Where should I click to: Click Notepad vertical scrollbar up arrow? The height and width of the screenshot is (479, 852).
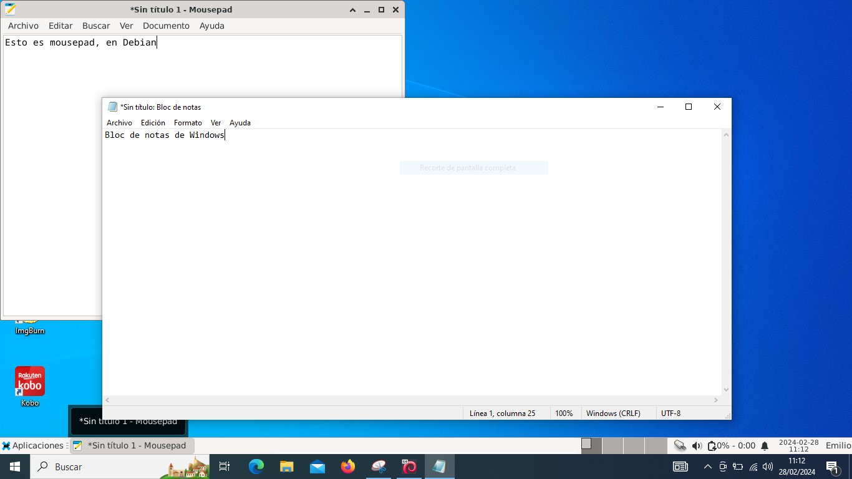point(727,134)
